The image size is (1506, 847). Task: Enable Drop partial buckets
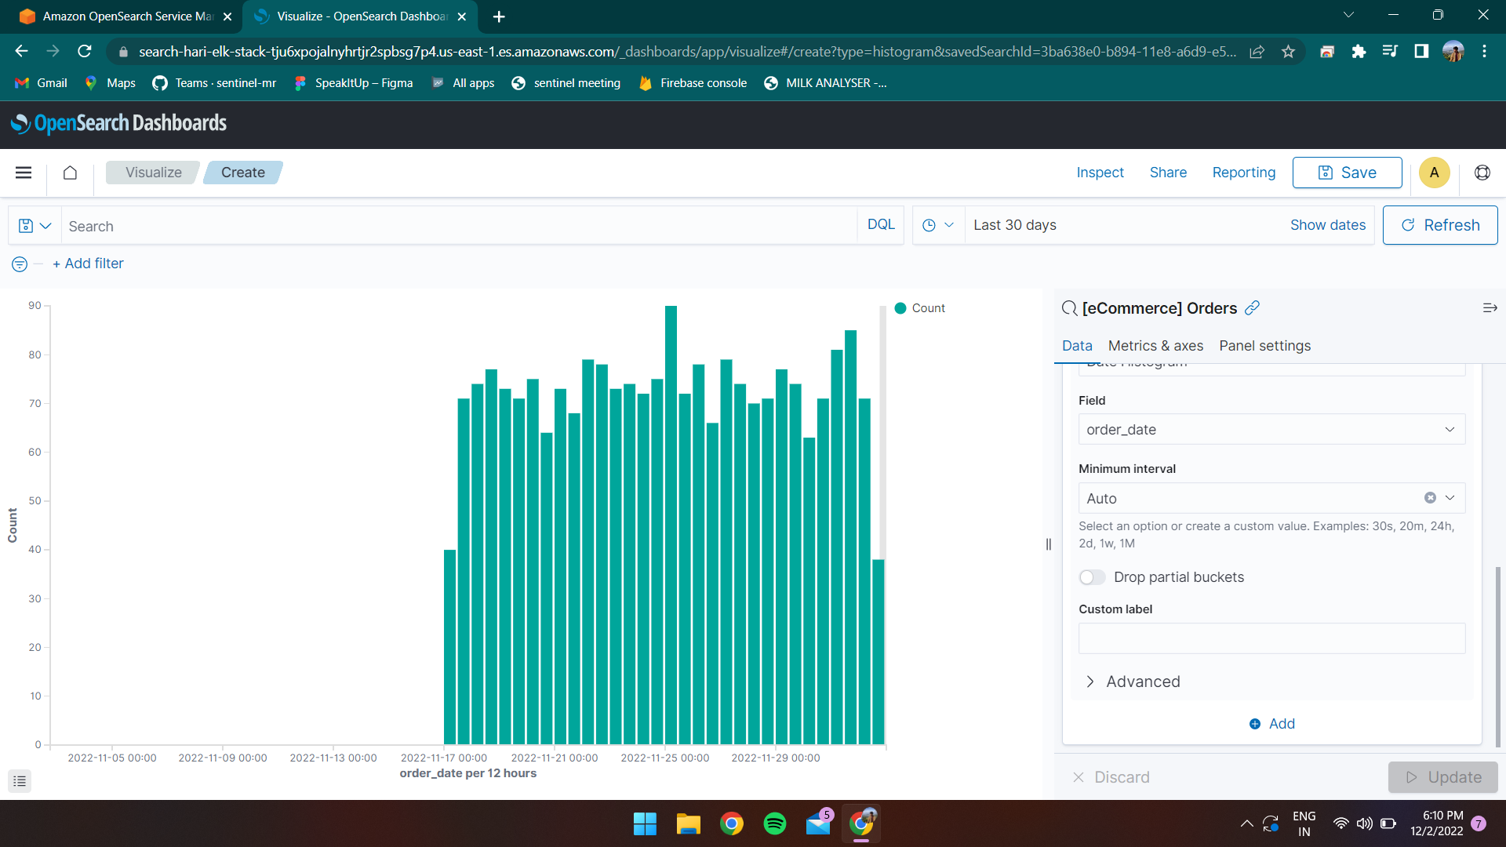point(1091,577)
